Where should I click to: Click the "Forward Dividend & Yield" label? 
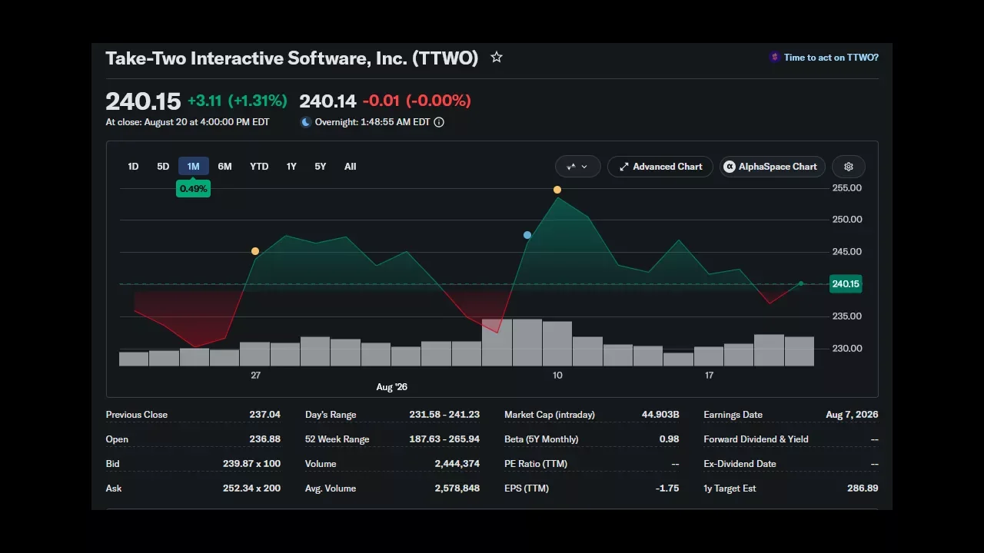click(x=756, y=439)
